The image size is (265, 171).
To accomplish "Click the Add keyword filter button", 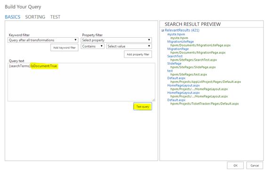I will tap(64, 48).
